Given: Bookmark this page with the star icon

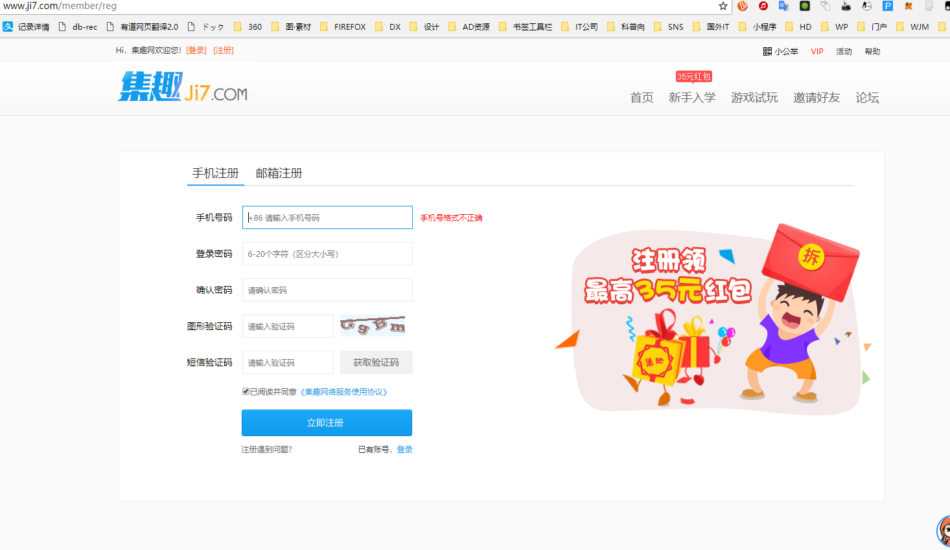Looking at the screenshot, I should [723, 6].
